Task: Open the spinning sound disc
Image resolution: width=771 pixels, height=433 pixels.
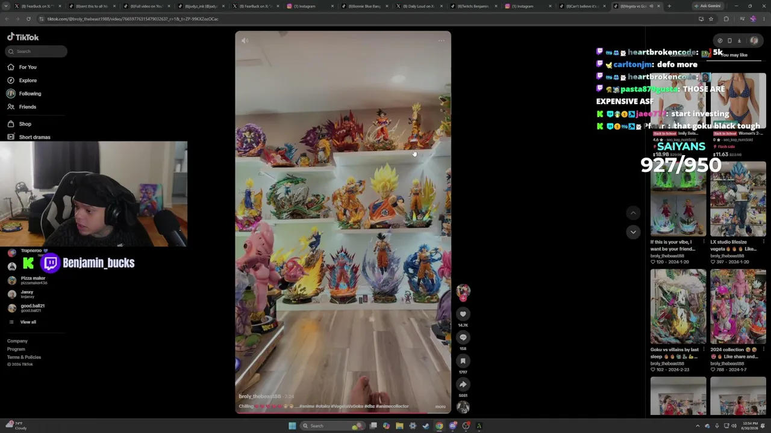Action: pyautogui.click(x=463, y=407)
